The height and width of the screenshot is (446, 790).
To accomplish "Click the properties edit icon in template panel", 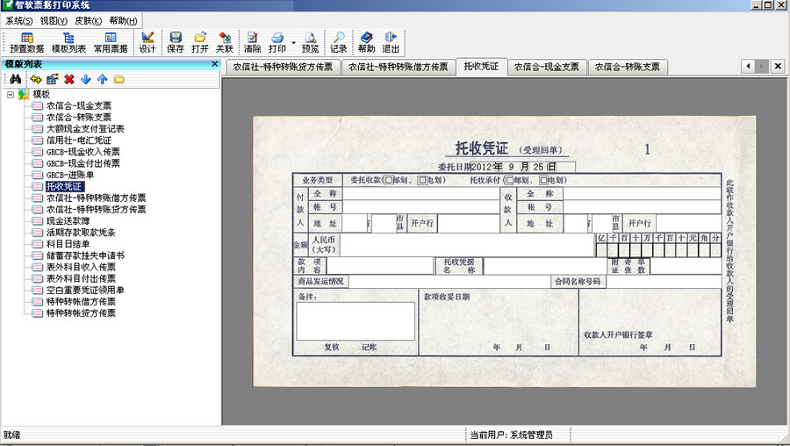I will (x=53, y=79).
